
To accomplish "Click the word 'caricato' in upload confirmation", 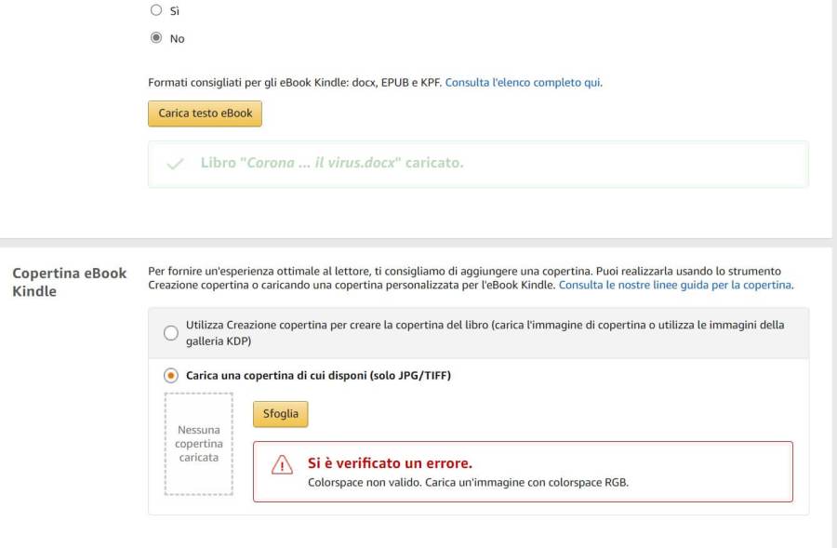I will click(x=433, y=163).
